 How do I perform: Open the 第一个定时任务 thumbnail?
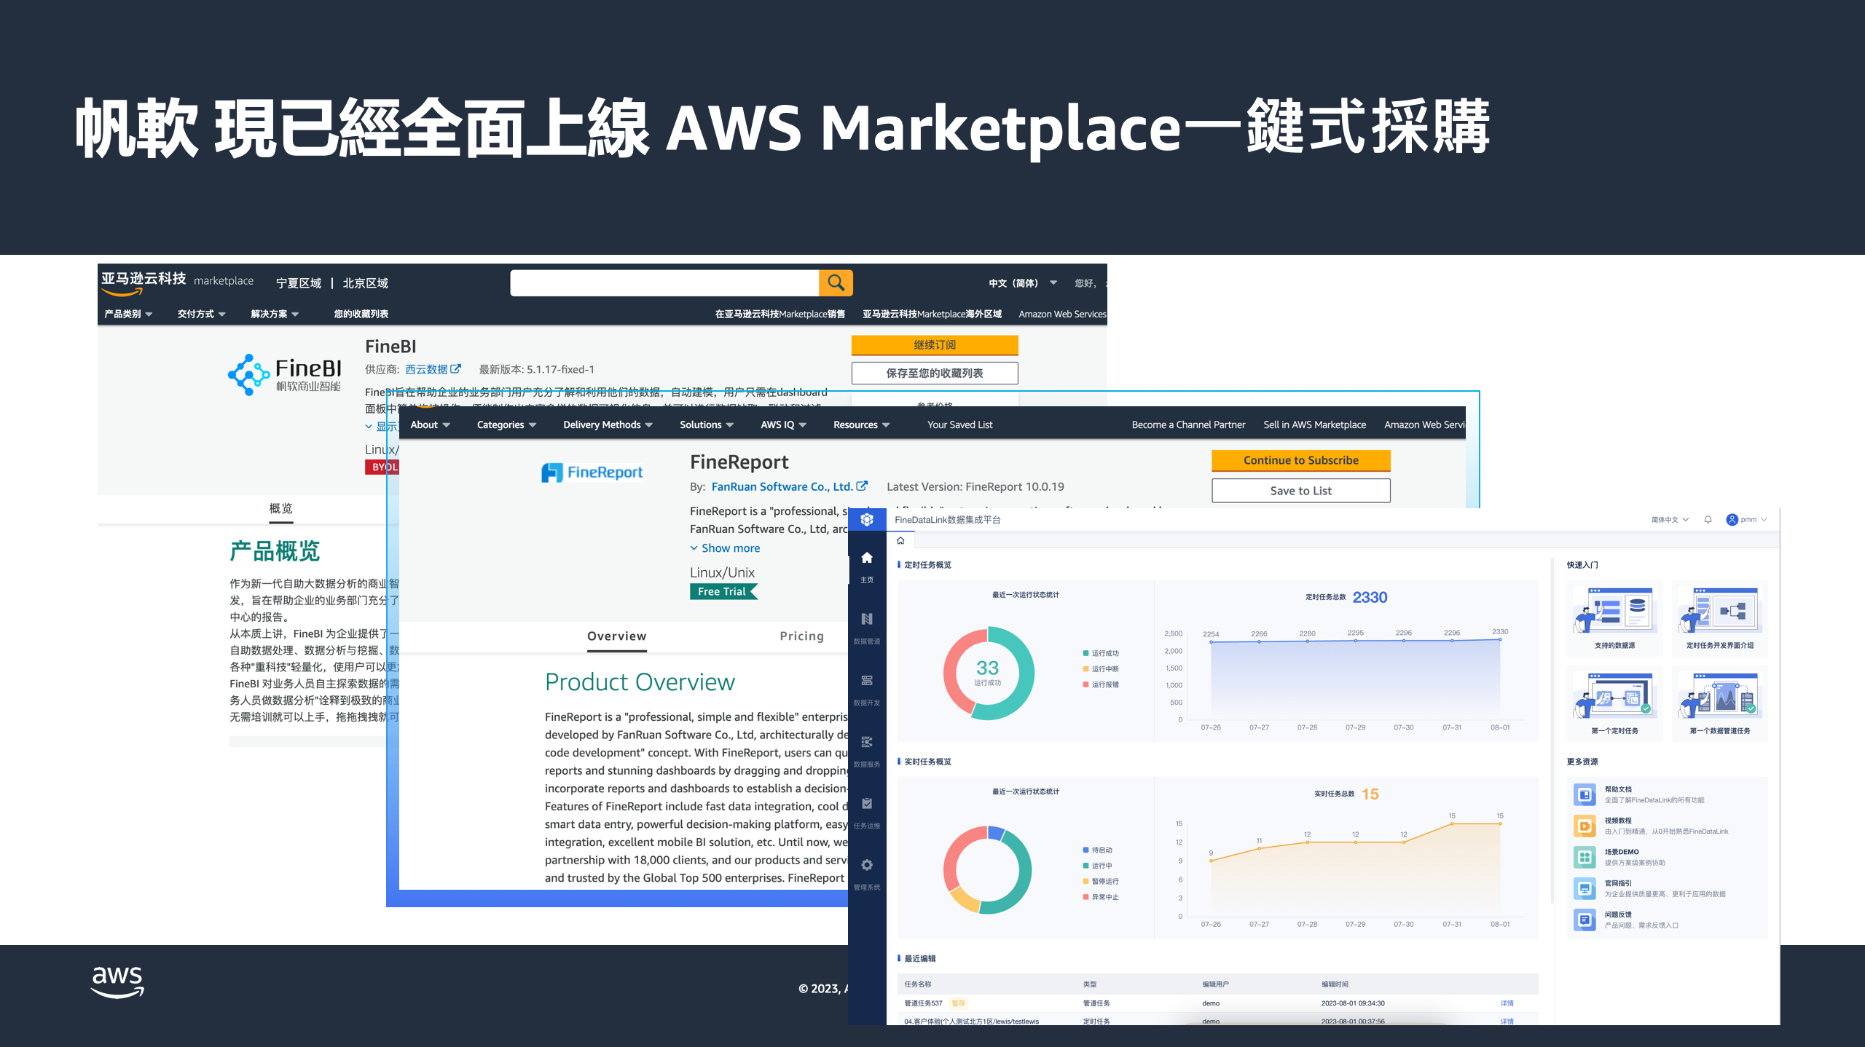point(1614,695)
